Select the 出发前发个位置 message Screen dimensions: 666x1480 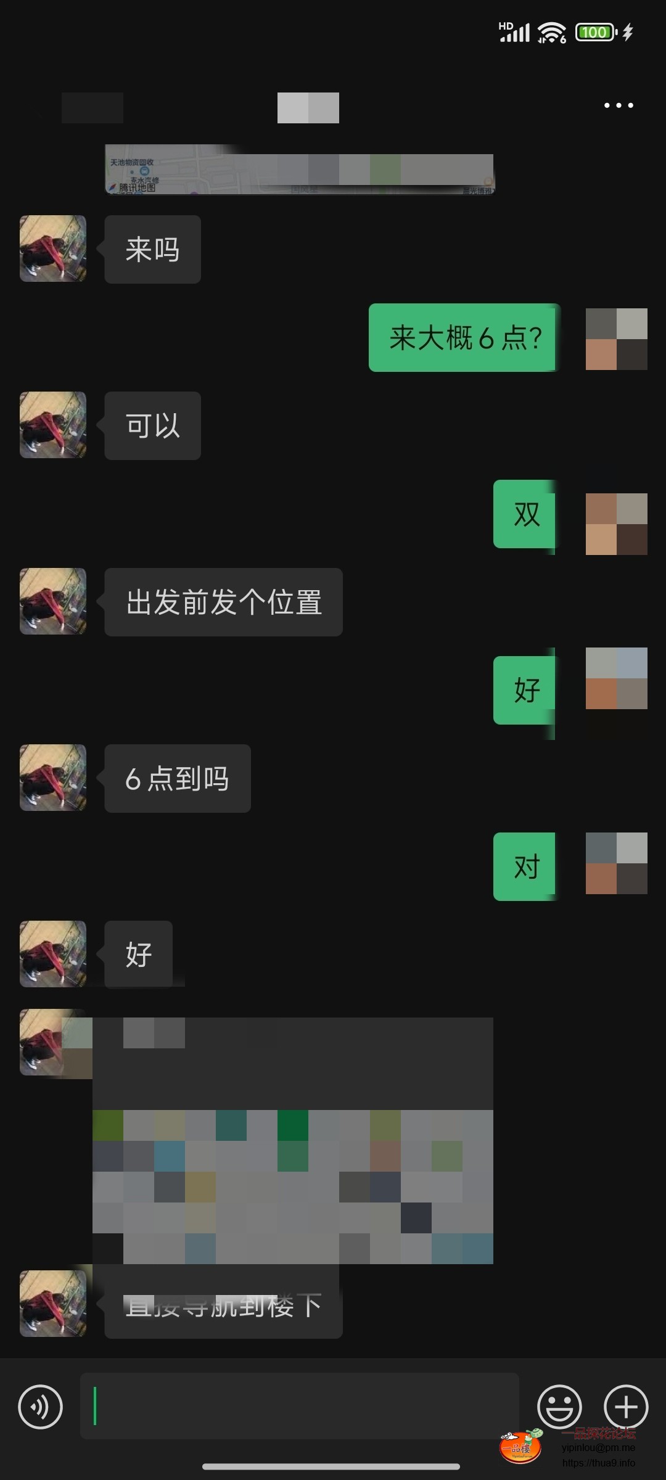223,602
